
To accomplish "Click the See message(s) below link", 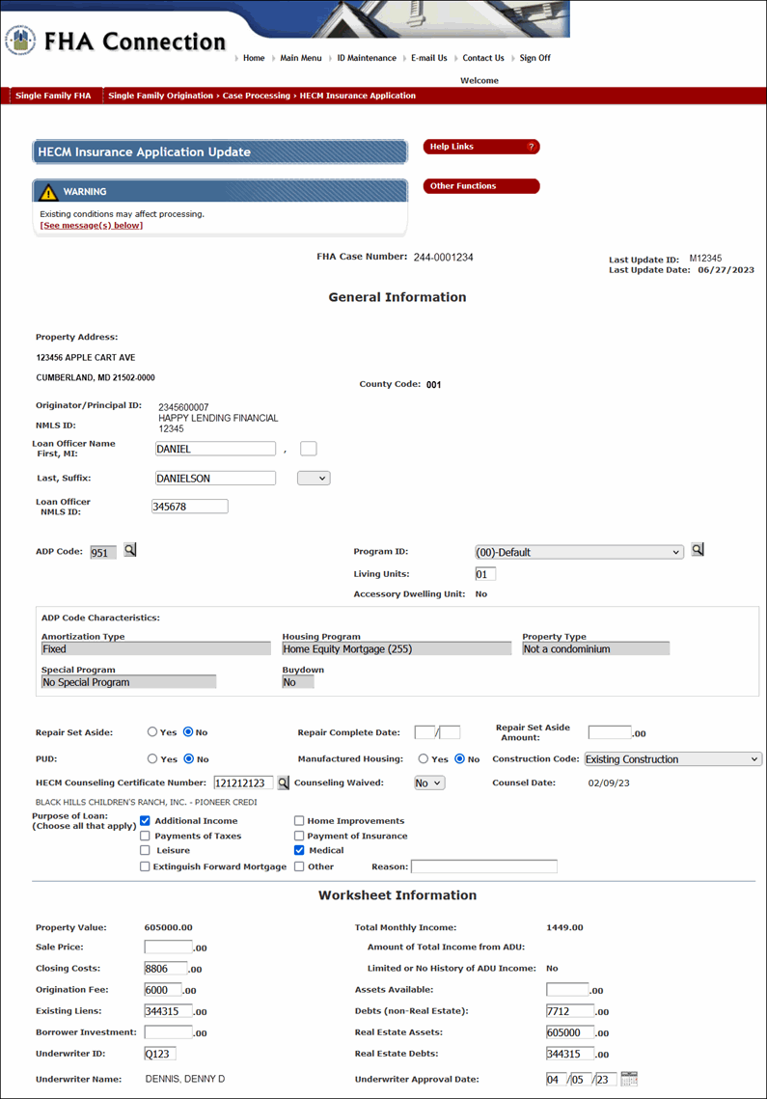I will coord(91,225).
